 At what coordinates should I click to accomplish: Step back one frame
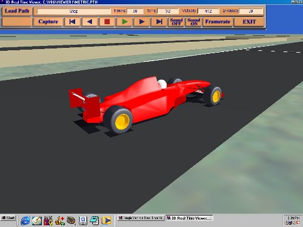point(90,22)
